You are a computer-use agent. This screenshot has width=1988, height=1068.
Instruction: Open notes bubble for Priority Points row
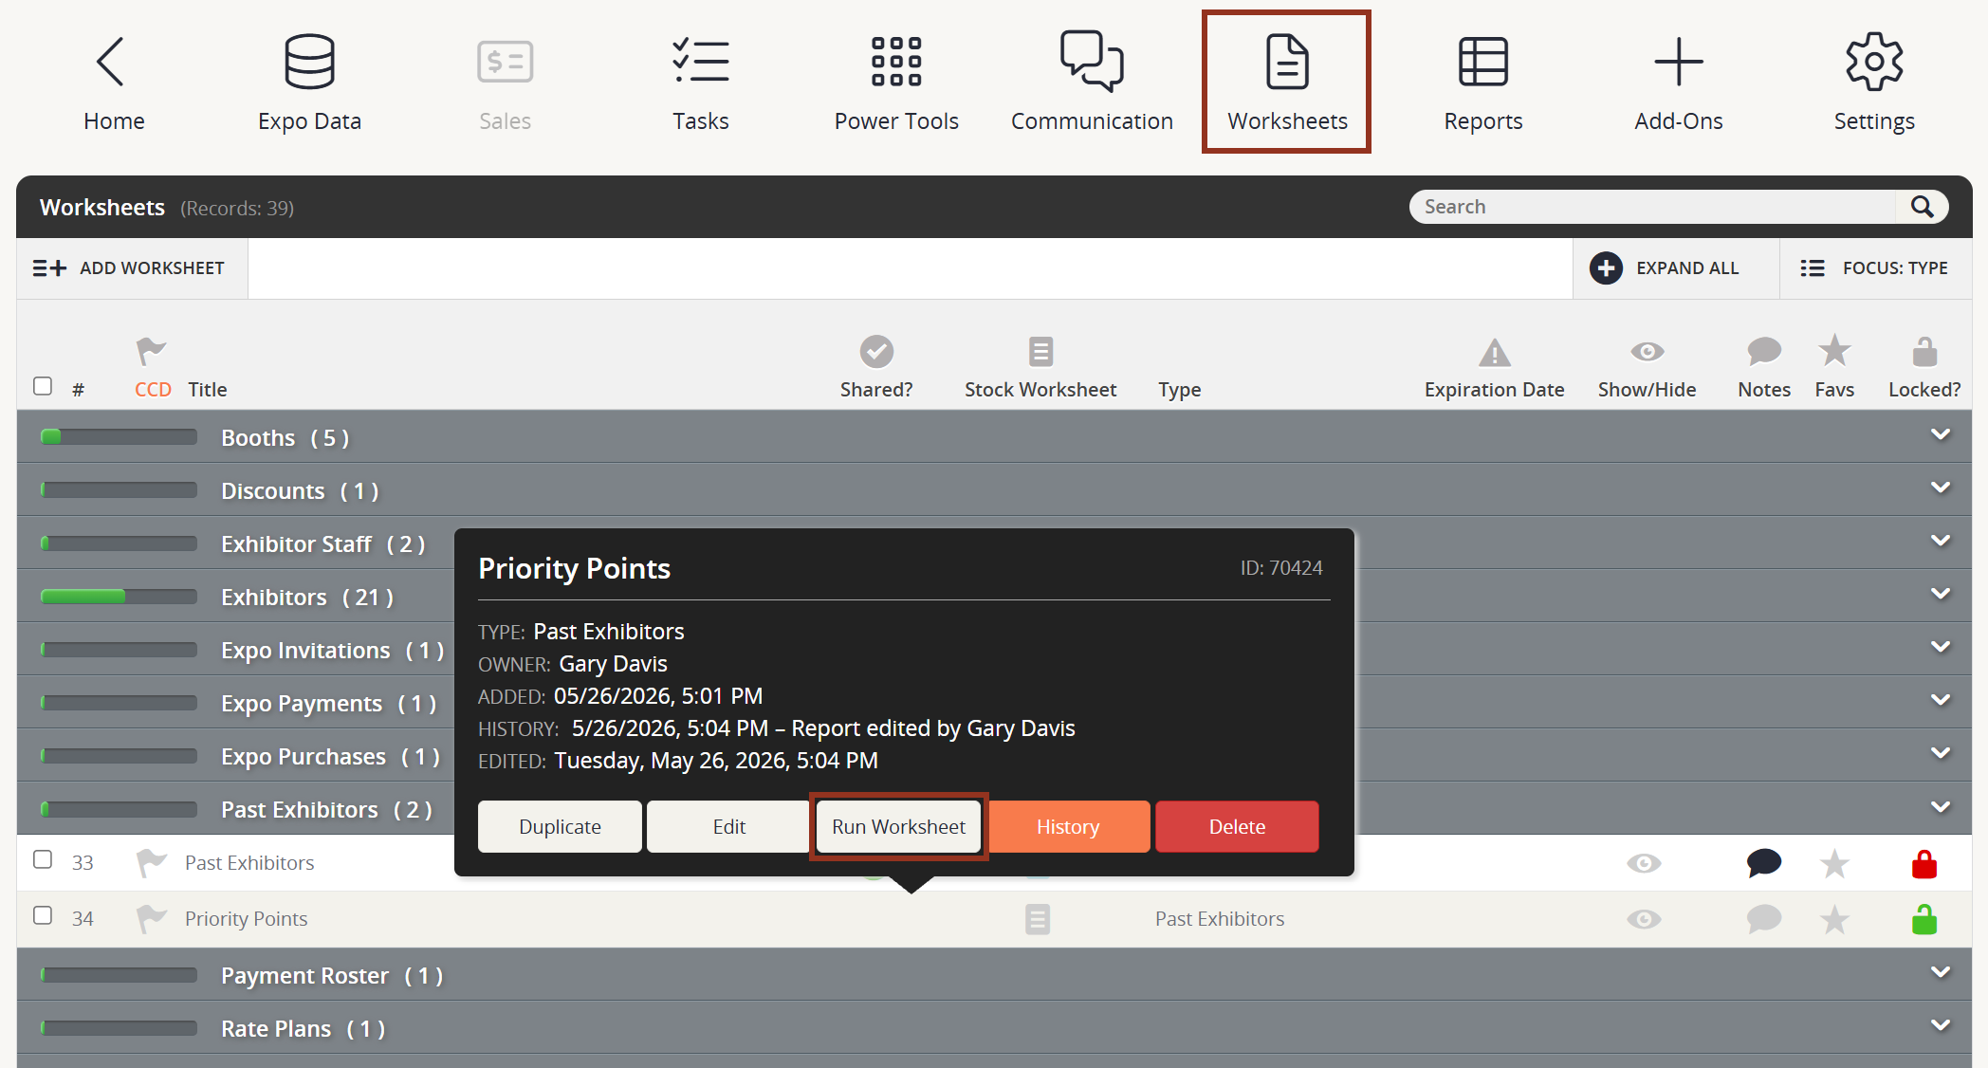[x=1764, y=919]
